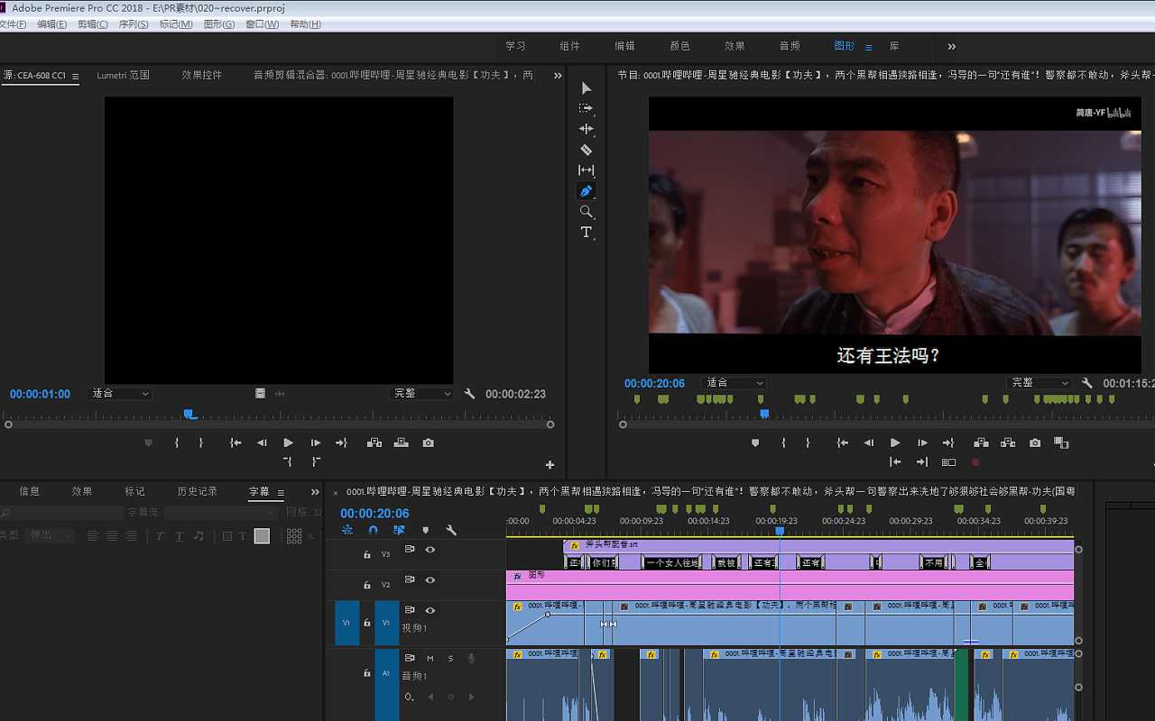
Task: Open timeline display settings wrench
Action: tap(451, 530)
